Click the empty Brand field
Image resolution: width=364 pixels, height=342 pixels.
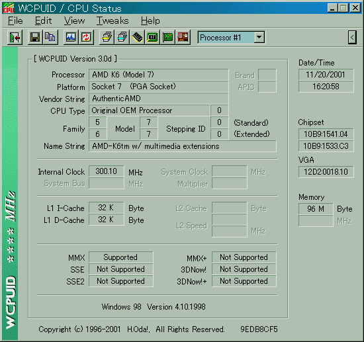(x=267, y=75)
